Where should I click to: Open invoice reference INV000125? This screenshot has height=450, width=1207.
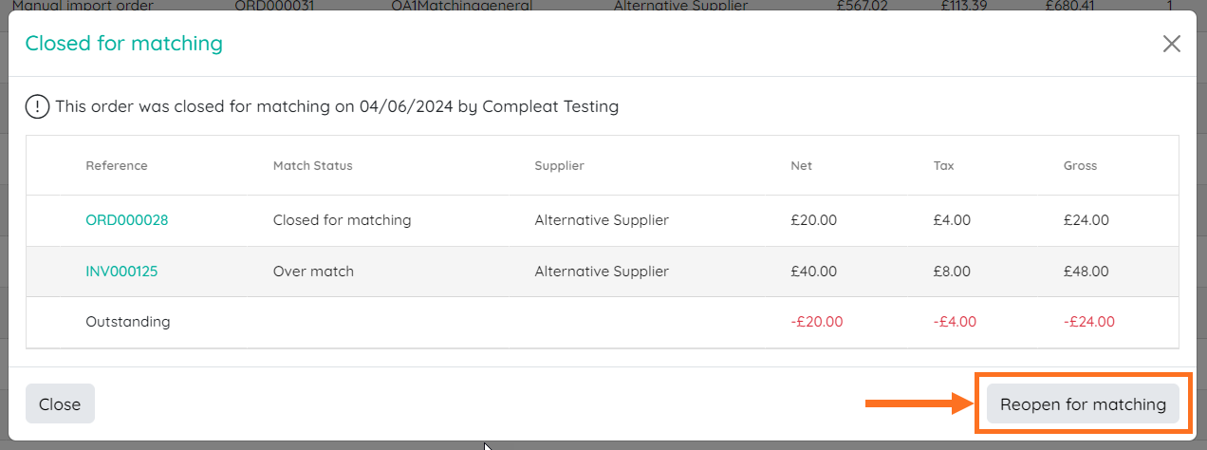point(121,272)
